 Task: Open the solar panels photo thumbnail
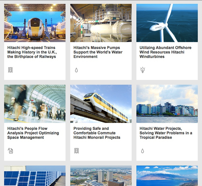35,176
